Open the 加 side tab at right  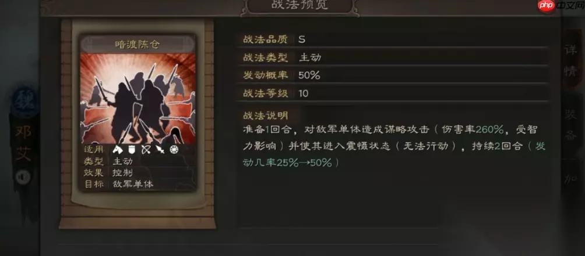point(571,178)
